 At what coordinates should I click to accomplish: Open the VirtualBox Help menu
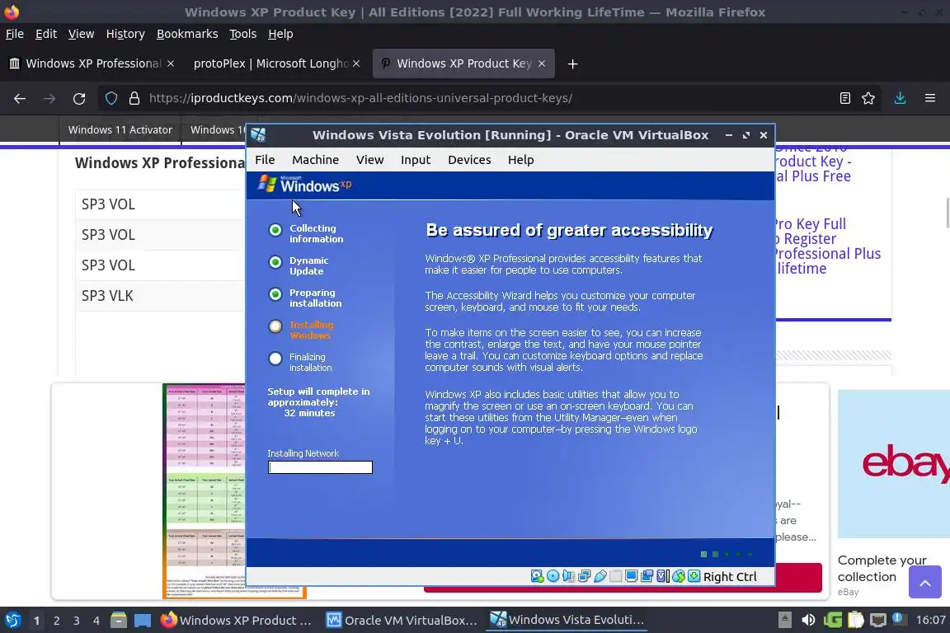520,160
